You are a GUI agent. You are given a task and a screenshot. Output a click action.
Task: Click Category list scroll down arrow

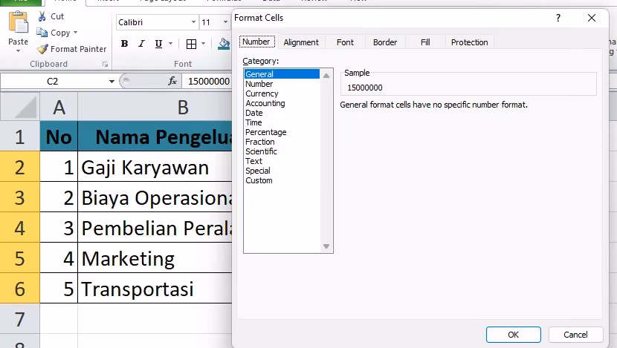click(326, 246)
